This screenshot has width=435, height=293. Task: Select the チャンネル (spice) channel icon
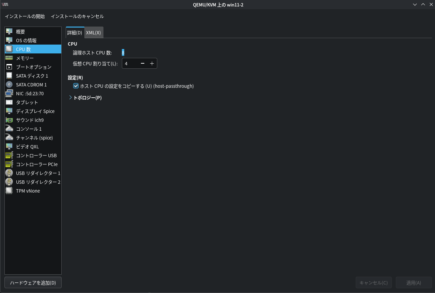9,138
